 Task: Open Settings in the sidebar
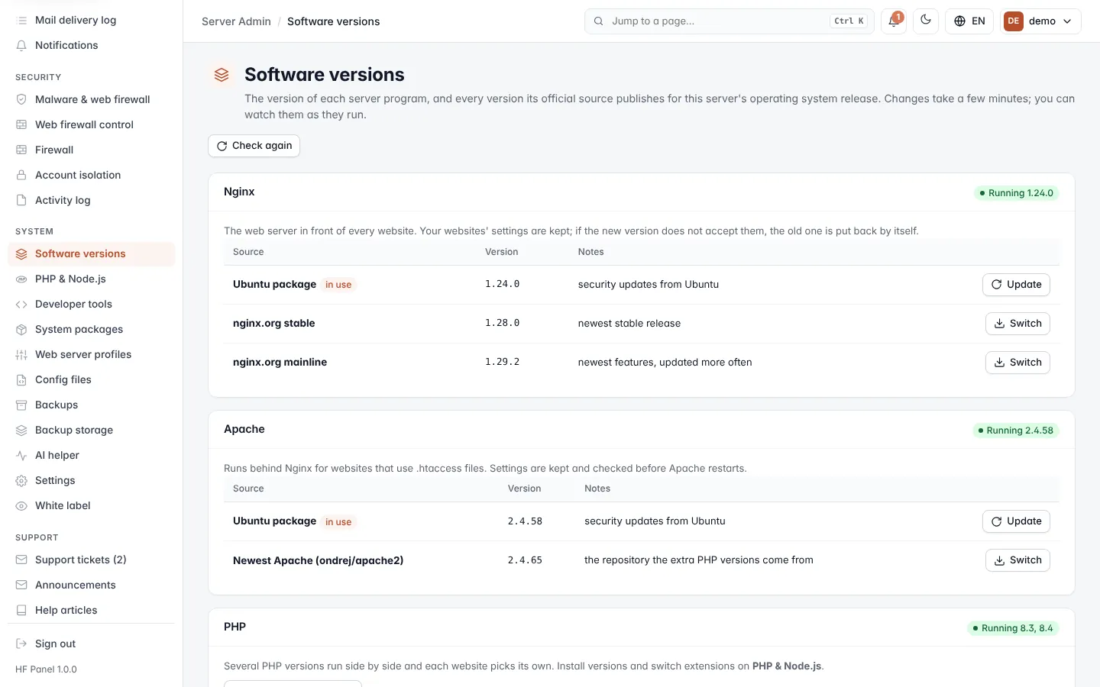coord(92,481)
